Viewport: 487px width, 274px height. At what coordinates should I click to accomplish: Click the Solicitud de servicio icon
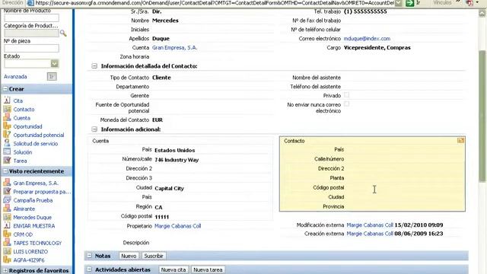pyautogui.click(x=7, y=143)
